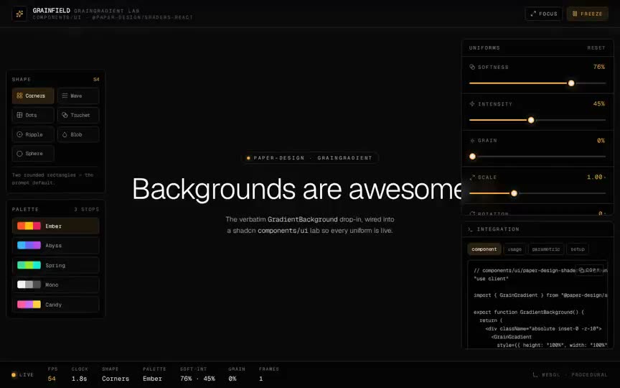Click the GrainGradient import code line
Image resolution: width=620 pixels, height=388 pixels.
pyautogui.click(x=540, y=295)
